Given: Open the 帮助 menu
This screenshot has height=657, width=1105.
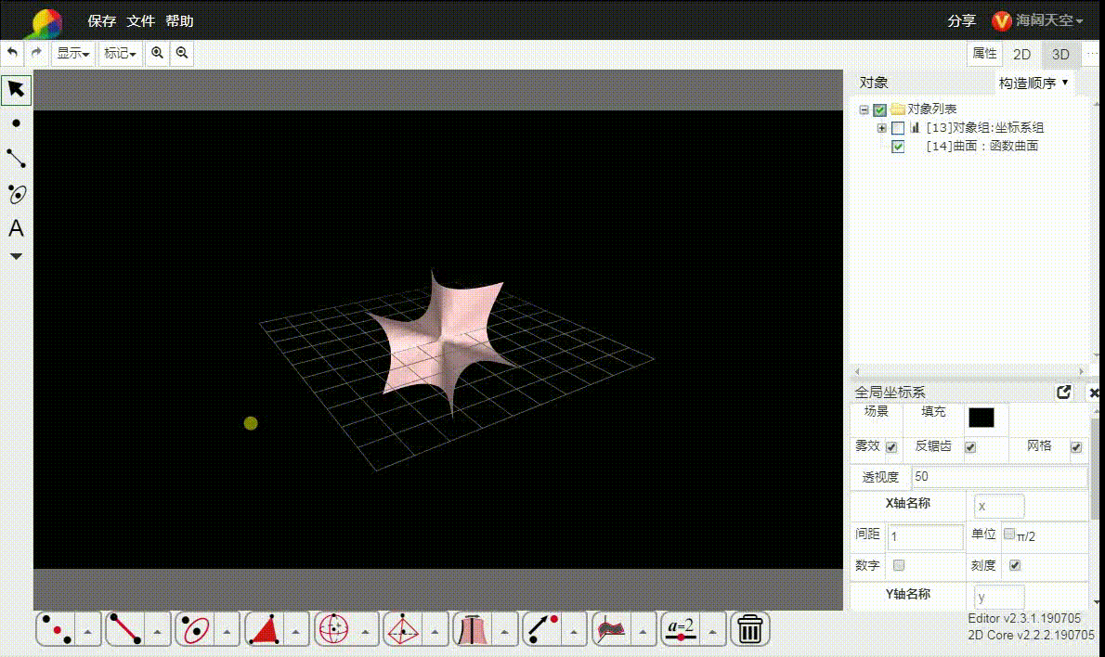Looking at the screenshot, I should (x=179, y=21).
